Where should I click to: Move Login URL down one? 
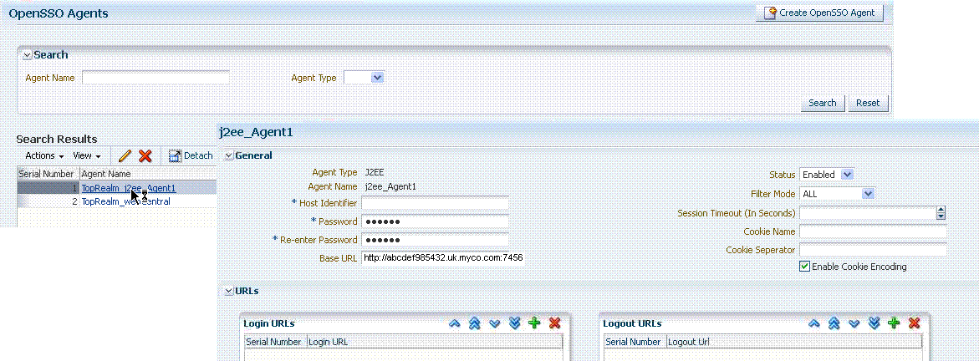click(494, 323)
